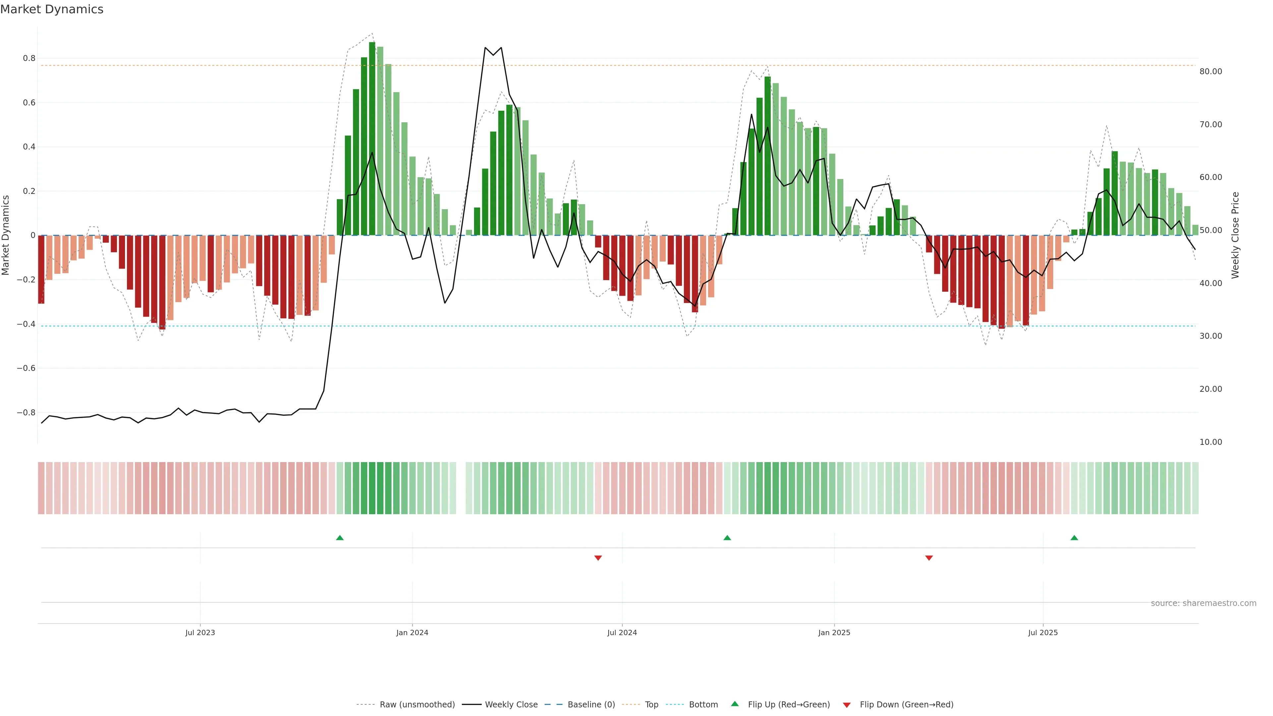1273x716 pixels.
Task: Hide the Top threshold line via legend
Action: (x=651, y=705)
